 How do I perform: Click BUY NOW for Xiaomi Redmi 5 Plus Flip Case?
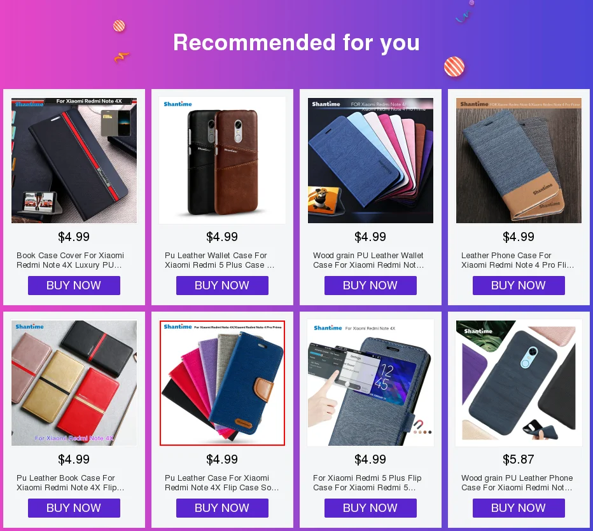pos(370,508)
